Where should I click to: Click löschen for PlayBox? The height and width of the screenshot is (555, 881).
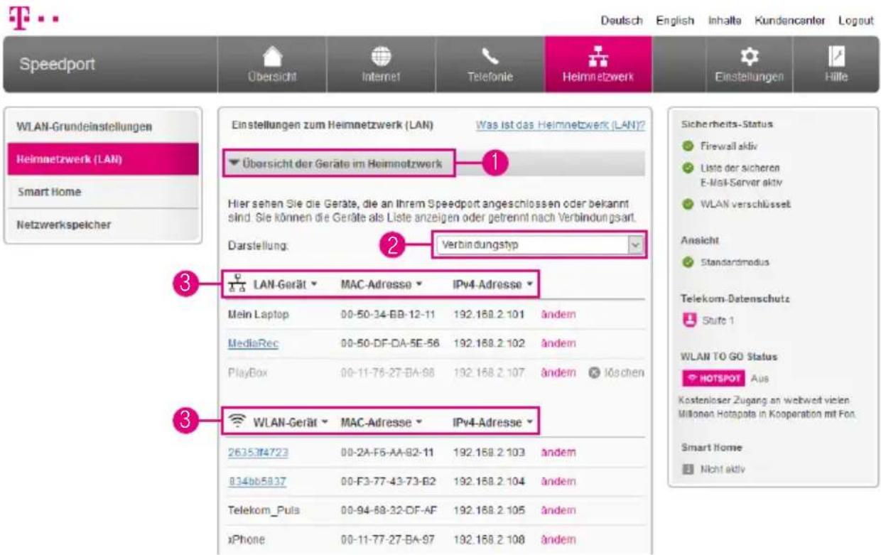tap(616, 372)
